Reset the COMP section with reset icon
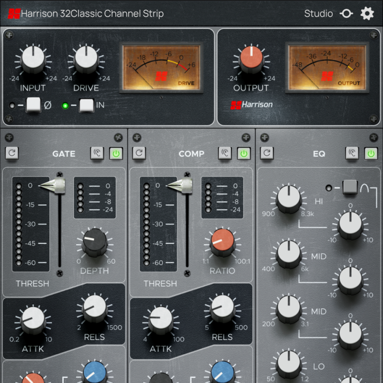 point(139,153)
